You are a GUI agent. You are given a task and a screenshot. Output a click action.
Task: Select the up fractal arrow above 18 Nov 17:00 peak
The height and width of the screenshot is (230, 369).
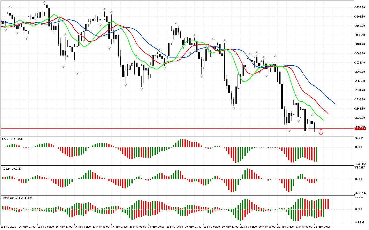(176, 23)
